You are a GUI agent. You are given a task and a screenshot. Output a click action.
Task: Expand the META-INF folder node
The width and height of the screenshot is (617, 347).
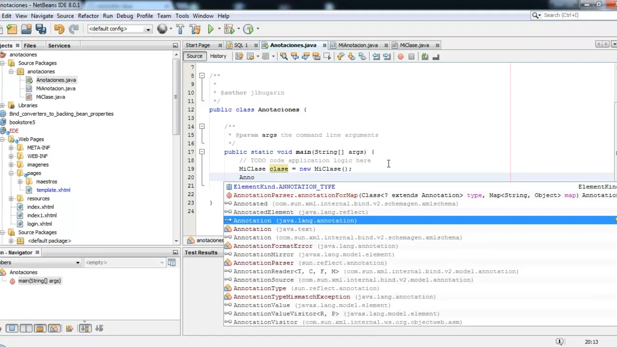pos(11,148)
